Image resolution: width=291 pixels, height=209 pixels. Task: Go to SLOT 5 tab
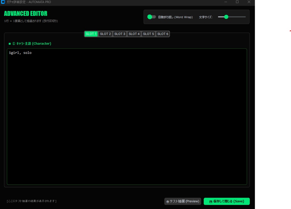click(148, 34)
